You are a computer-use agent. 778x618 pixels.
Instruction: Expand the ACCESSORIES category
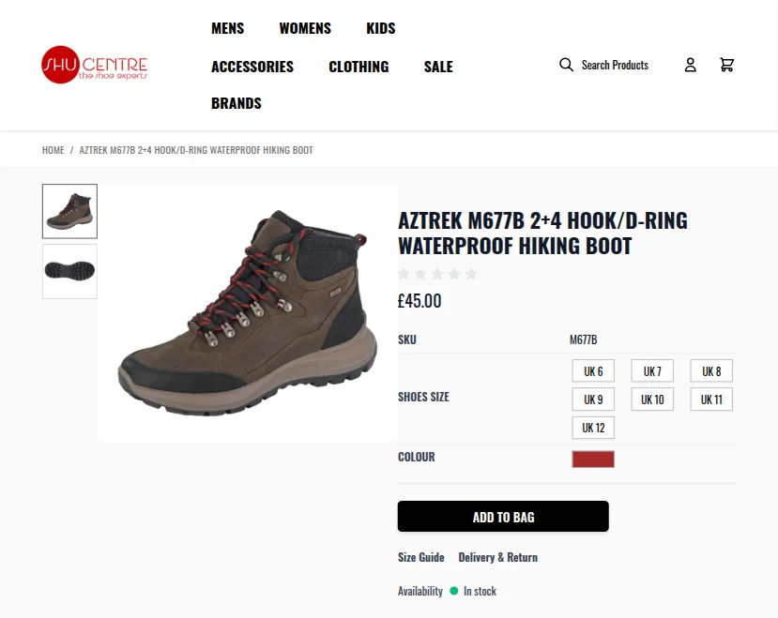[x=252, y=67]
